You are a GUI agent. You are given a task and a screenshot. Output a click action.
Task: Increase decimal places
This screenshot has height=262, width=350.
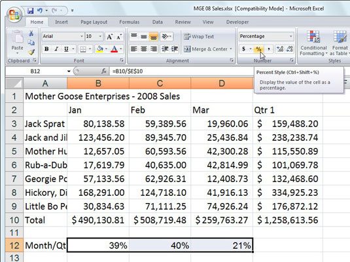click(x=280, y=49)
